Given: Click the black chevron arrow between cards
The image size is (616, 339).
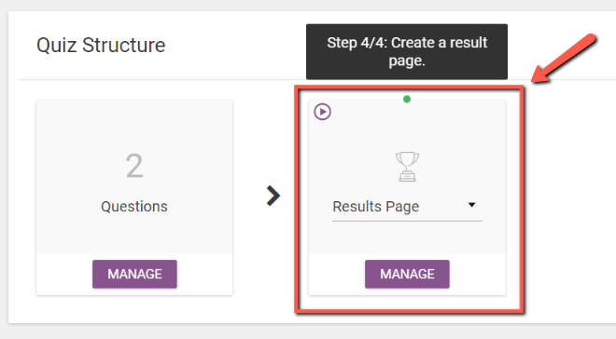Looking at the screenshot, I should coord(273,196).
